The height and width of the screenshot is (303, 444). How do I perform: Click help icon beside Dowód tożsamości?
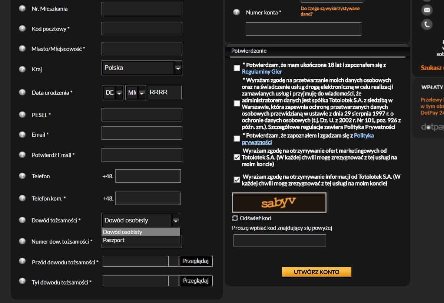click(x=22, y=220)
